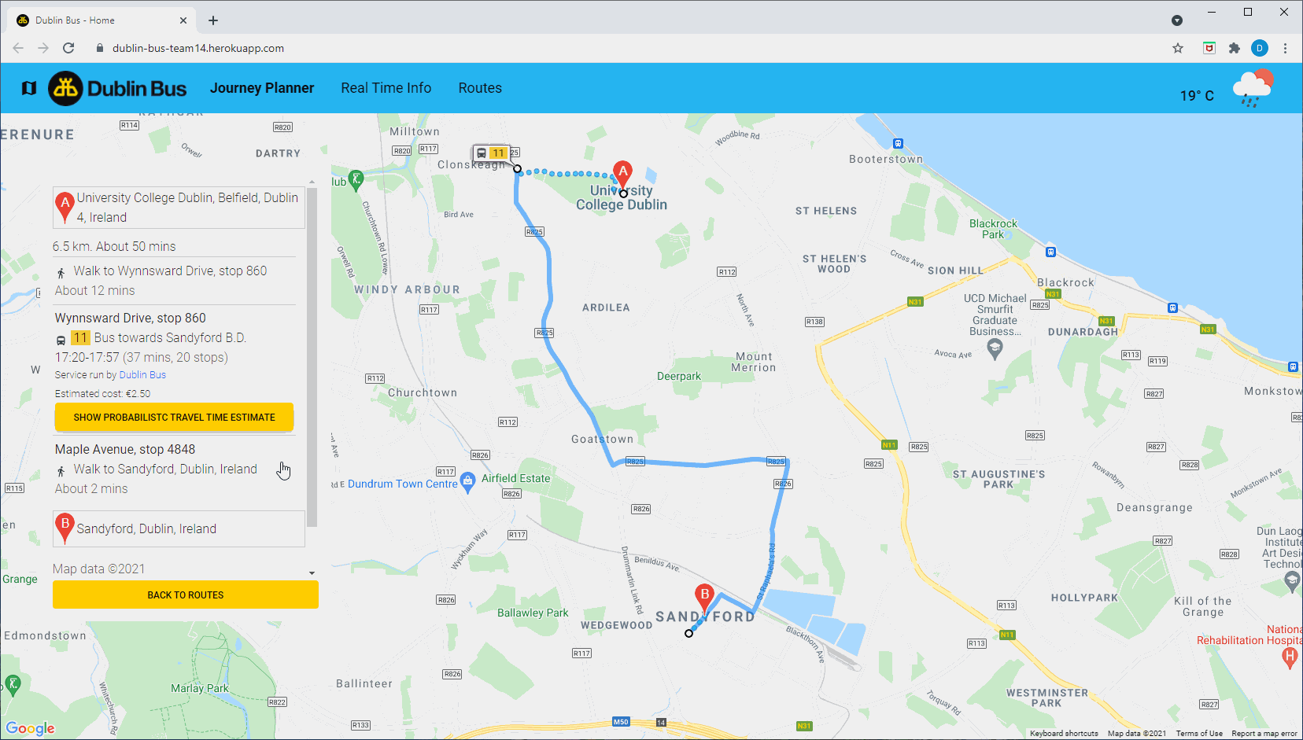The height and width of the screenshot is (740, 1303).
Task: Click the National Rehabilitation Hospital marker
Action: (1290, 658)
